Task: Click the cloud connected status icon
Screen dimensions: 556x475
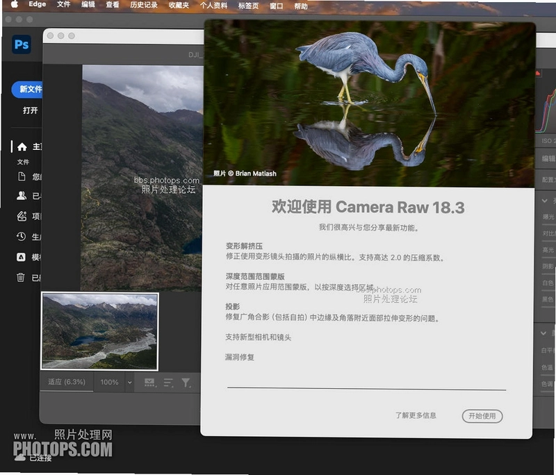Action: click(20, 458)
